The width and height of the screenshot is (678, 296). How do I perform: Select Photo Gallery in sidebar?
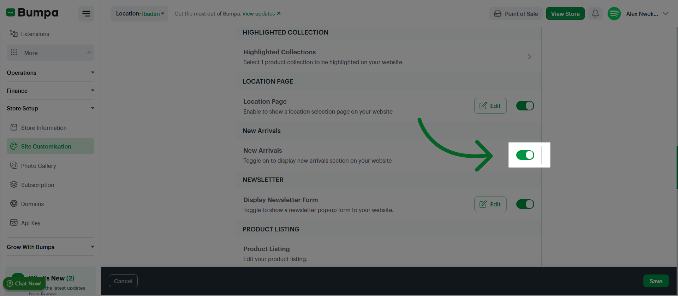pyautogui.click(x=50, y=166)
